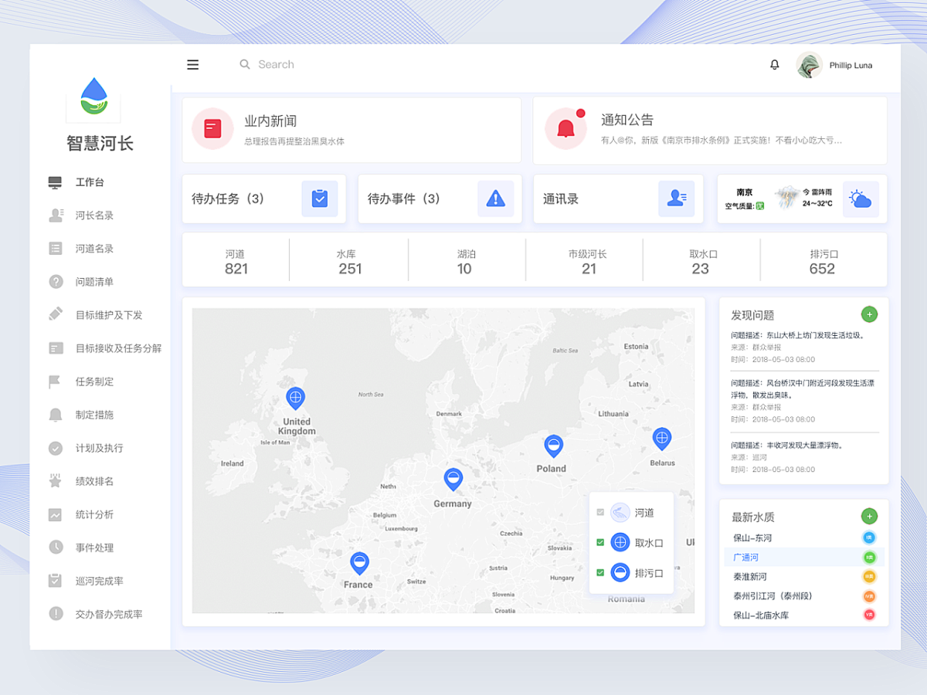Click the 市级河长 21 statistic

click(588, 261)
